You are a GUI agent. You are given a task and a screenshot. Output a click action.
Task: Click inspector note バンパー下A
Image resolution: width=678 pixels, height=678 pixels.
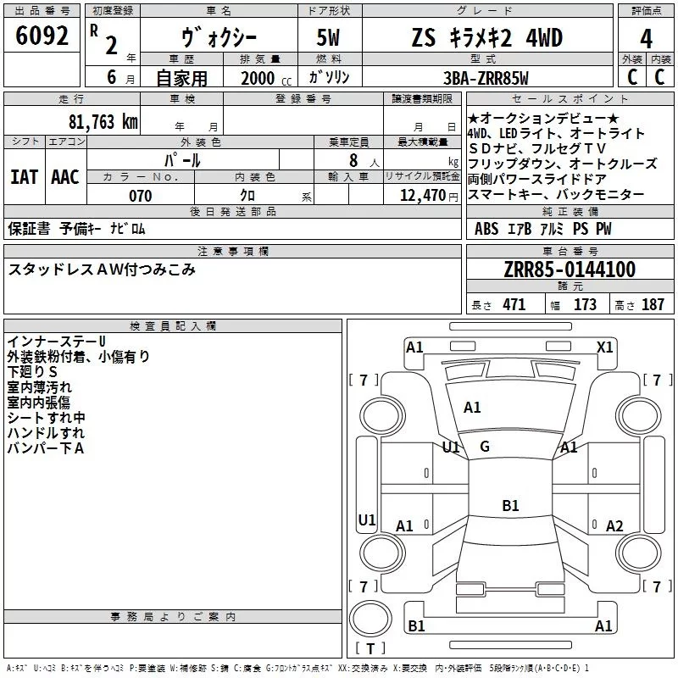pyautogui.click(x=46, y=448)
